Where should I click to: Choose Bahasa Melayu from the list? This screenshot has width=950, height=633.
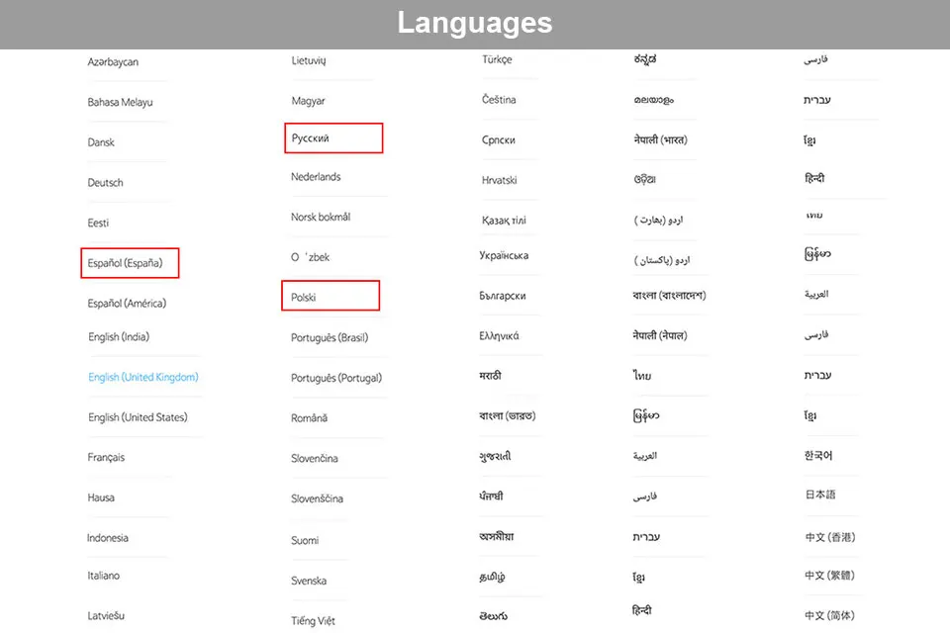pyautogui.click(x=120, y=103)
